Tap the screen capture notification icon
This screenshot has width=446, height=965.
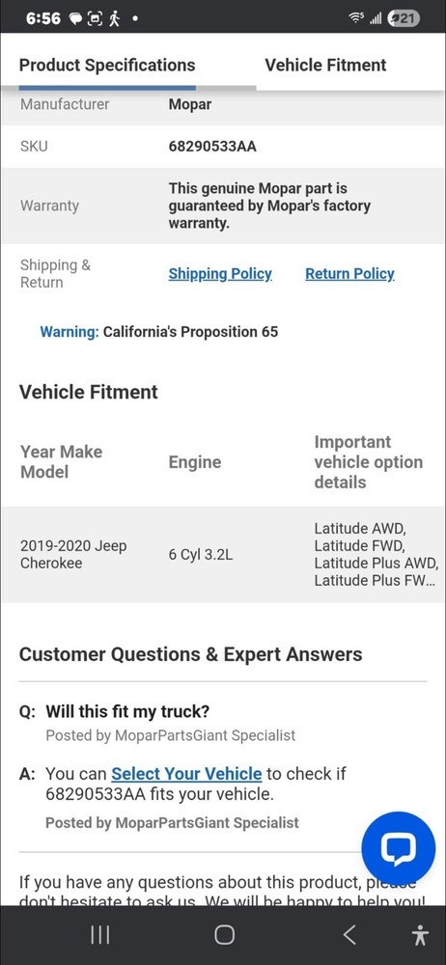(95, 19)
